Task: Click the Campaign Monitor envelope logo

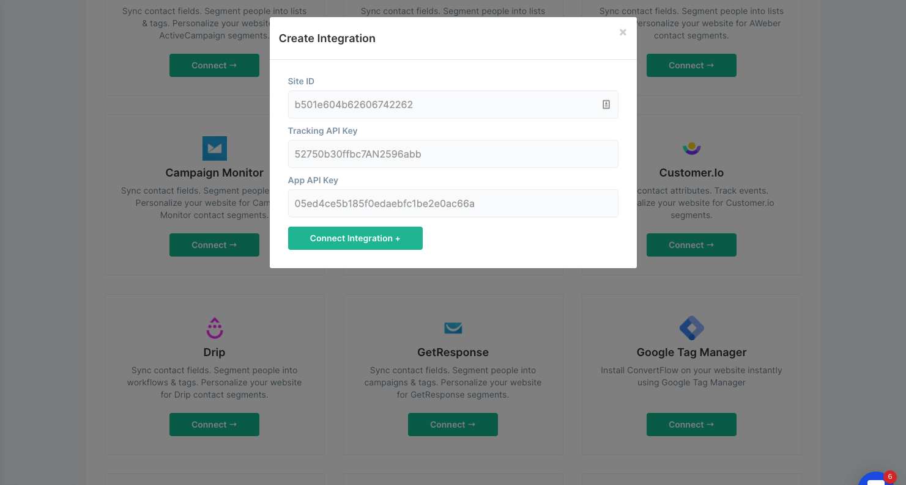Action: click(214, 148)
